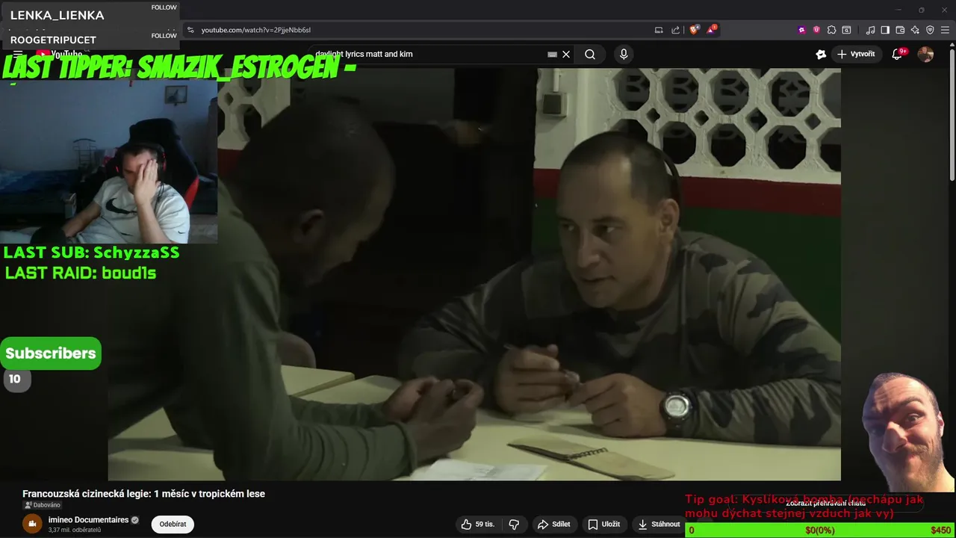956x538 pixels.
Task: Click FOLLOW next to LENKA_LIENKA
Action: (x=164, y=7)
